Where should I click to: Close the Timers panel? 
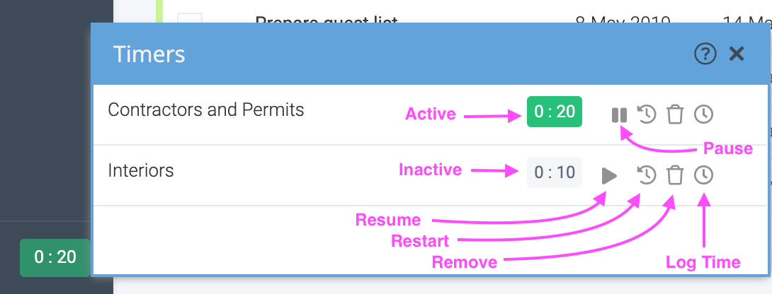[x=737, y=54]
